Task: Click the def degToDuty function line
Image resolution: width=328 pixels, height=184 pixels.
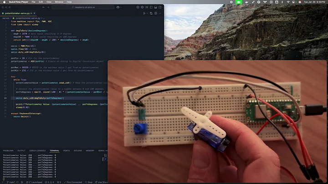Action: pos(29,31)
